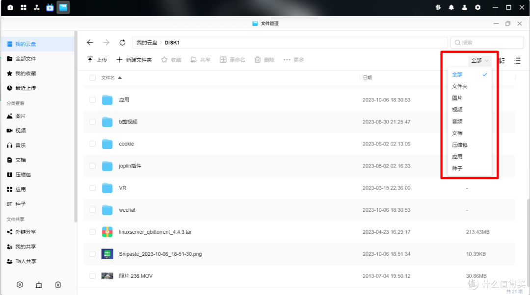Click the 删除 delete button
The width and height of the screenshot is (530, 295).
click(x=265, y=60)
